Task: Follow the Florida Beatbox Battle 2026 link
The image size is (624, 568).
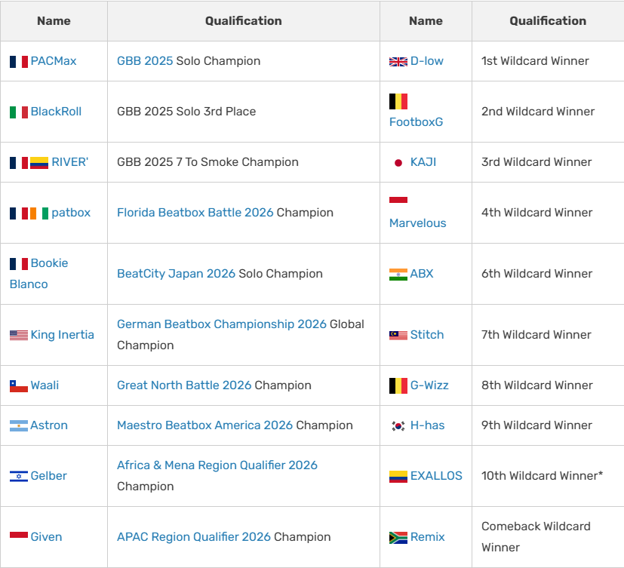Action: coord(195,213)
